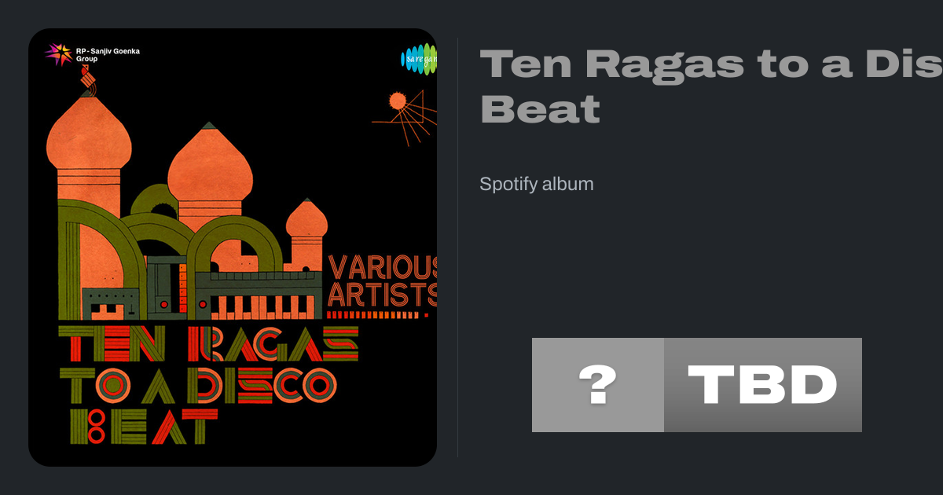Image resolution: width=943 pixels, height=495 pixels.
Task: Click the Spotify album label
Action: pos(537,184)
